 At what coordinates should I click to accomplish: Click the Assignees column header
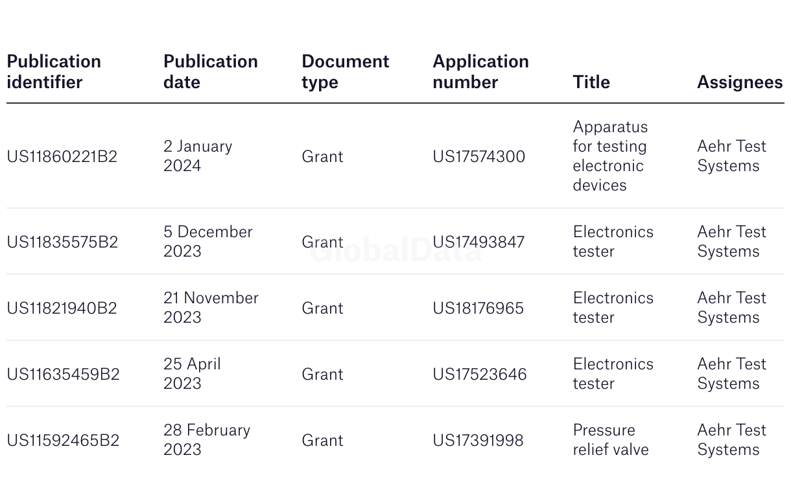point(740,82)
